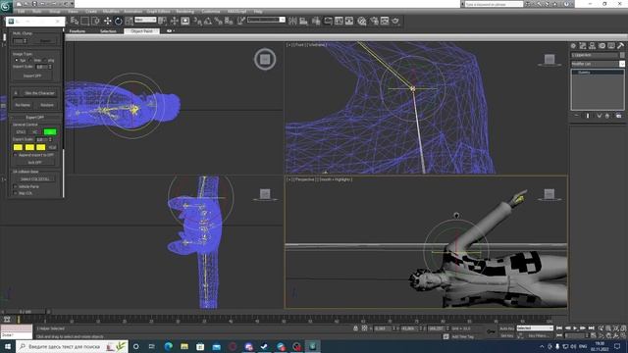Toggle the Window/Crossing selection tool
This screenshot has height=353, width=628.
click(95, 21)
